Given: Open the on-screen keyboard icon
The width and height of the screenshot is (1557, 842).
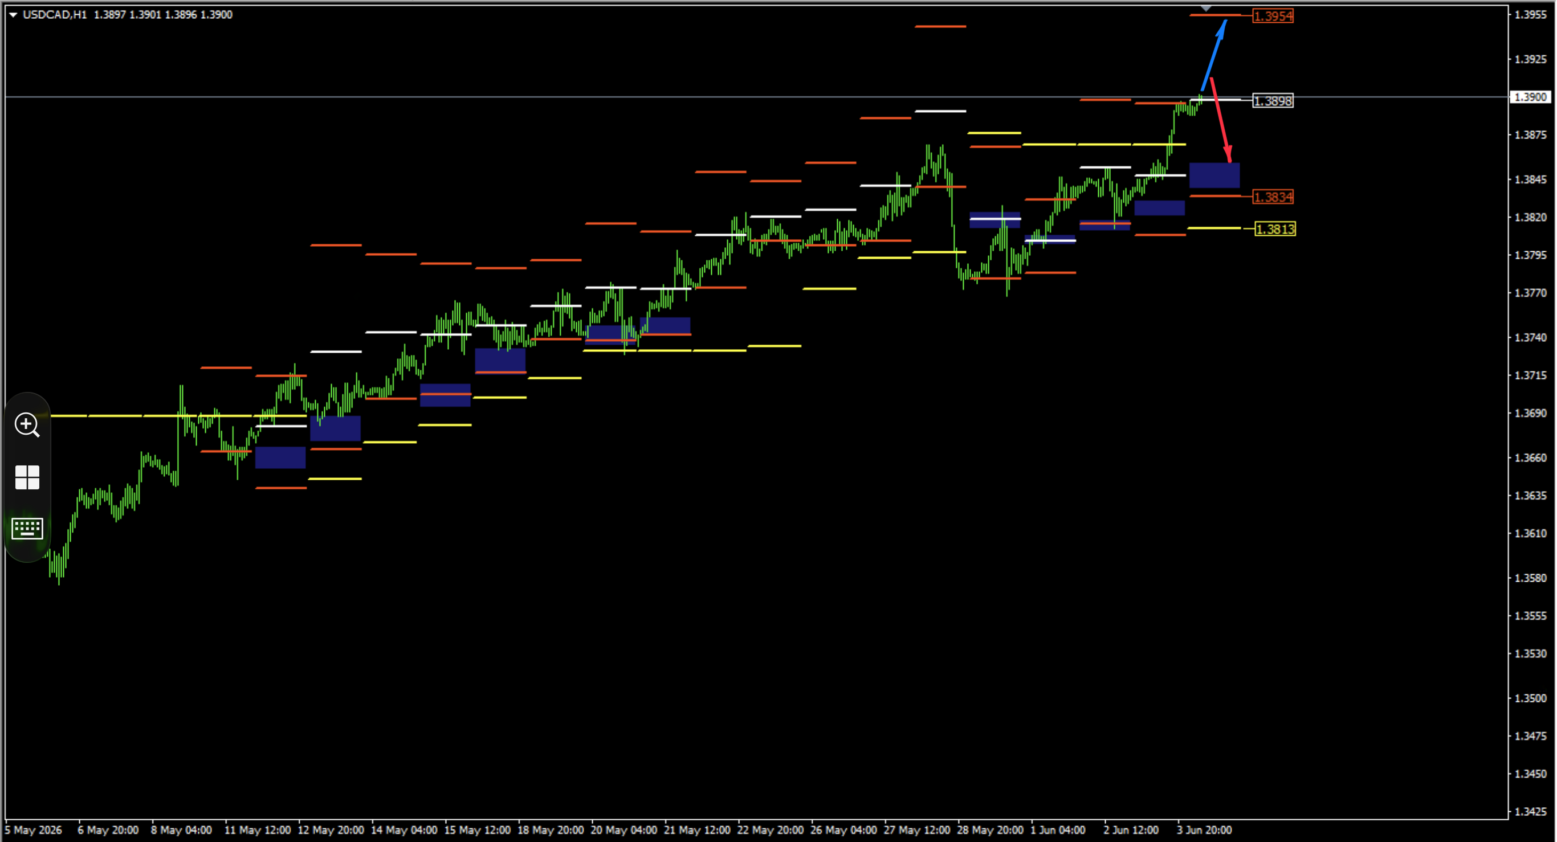Looking at the screenshot, I should [x=27, y=529].
